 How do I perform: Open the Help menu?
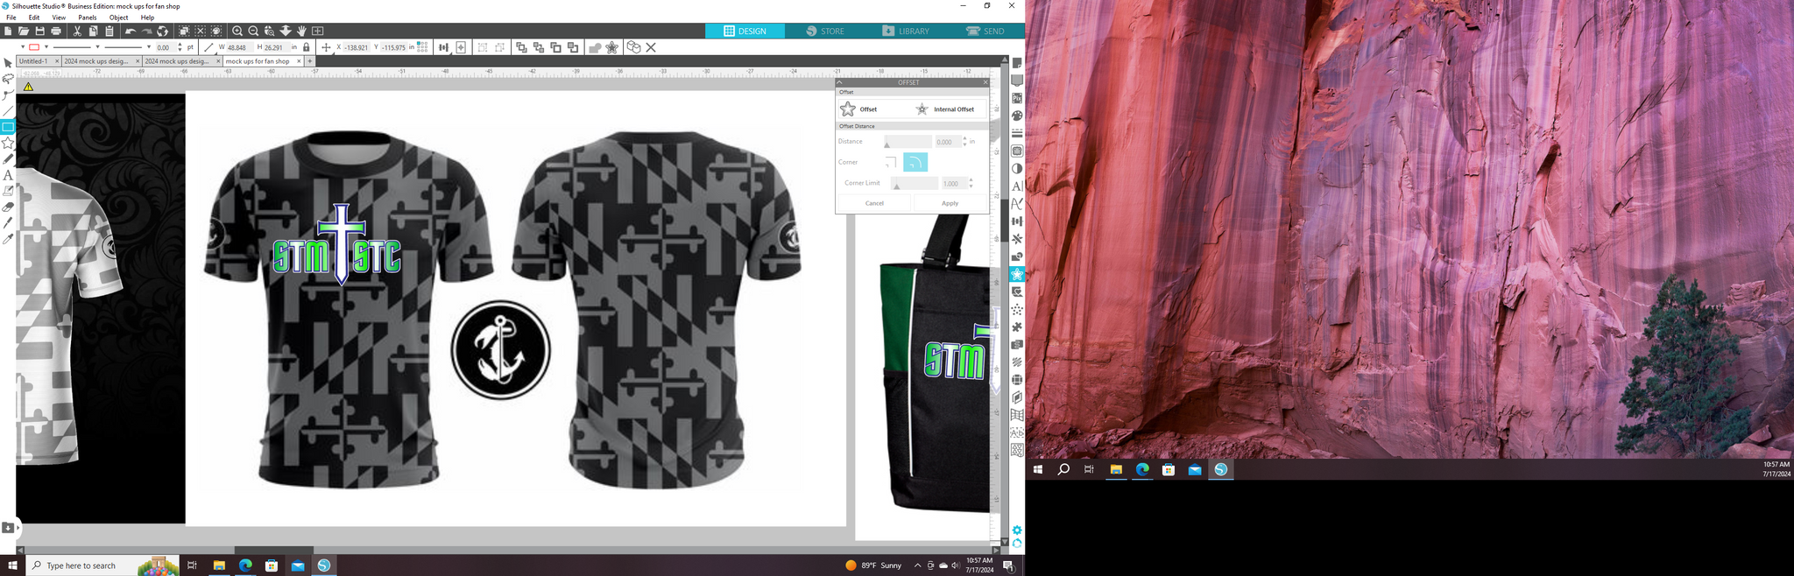[147, 18]
